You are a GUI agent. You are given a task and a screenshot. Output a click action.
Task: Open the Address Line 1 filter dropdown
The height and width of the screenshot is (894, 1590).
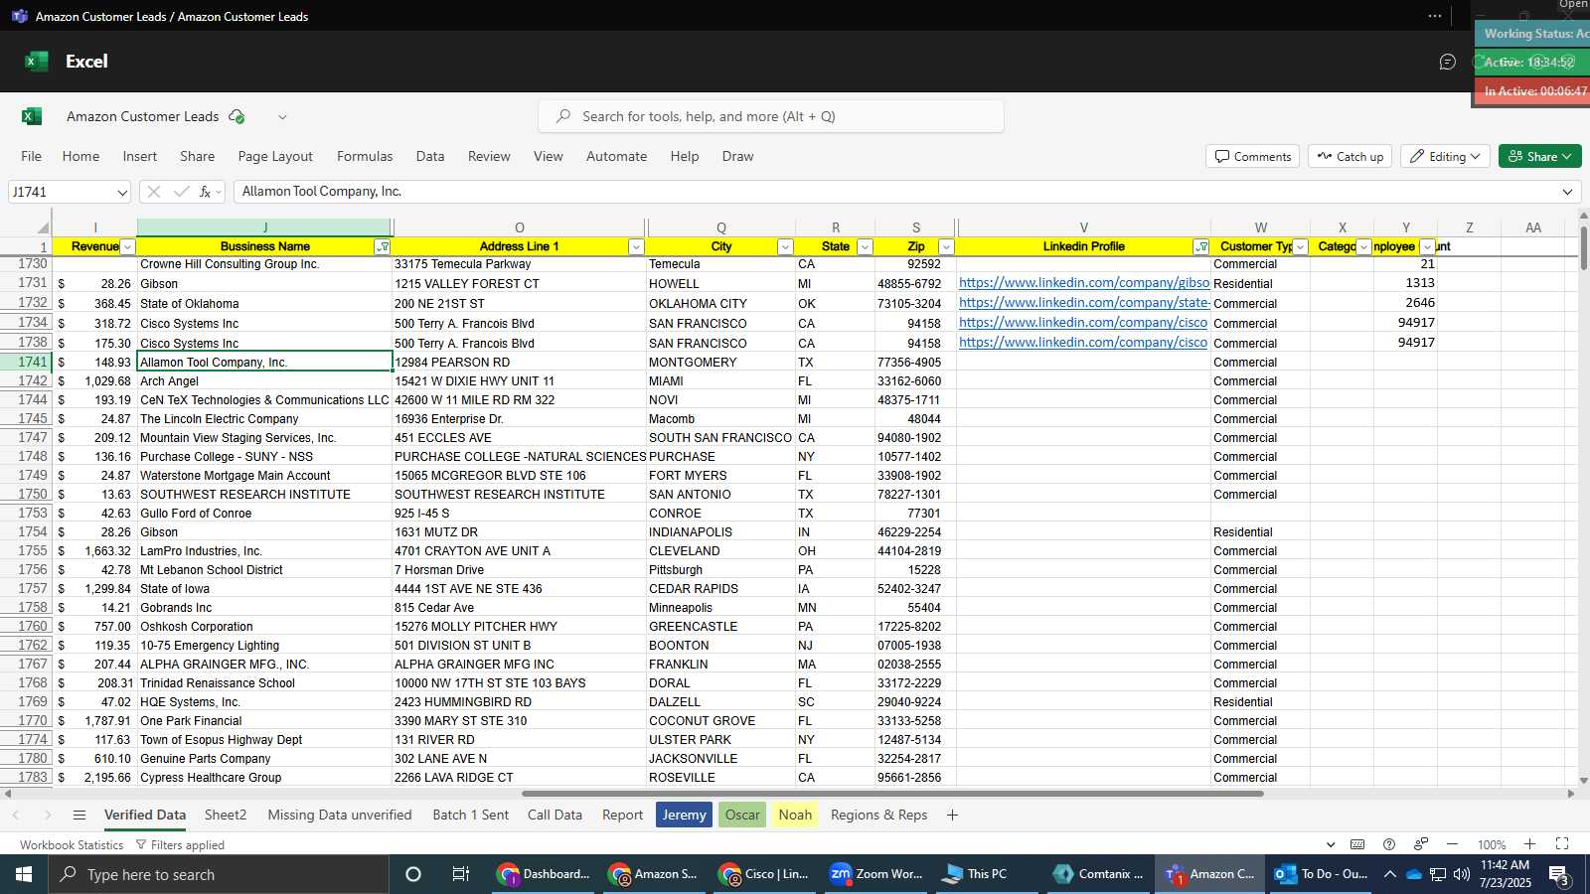636,247
